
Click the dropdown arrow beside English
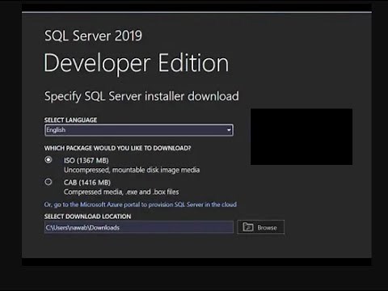[229, 130]
